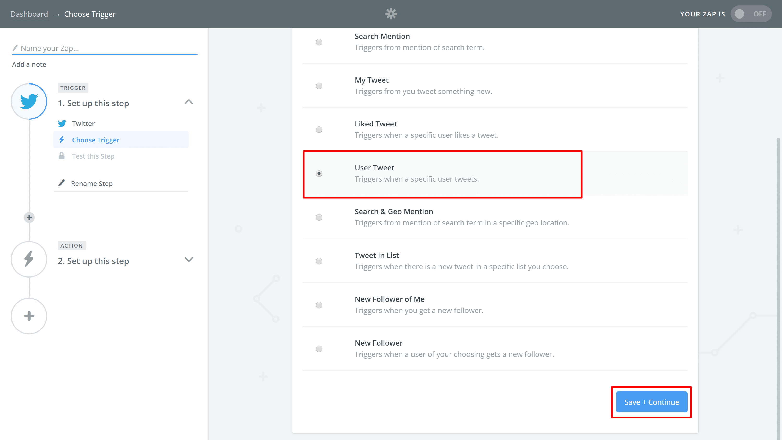Click the Zapier logo in header
The height and width of the screenshot is (440, 782).
click(391, 14)
